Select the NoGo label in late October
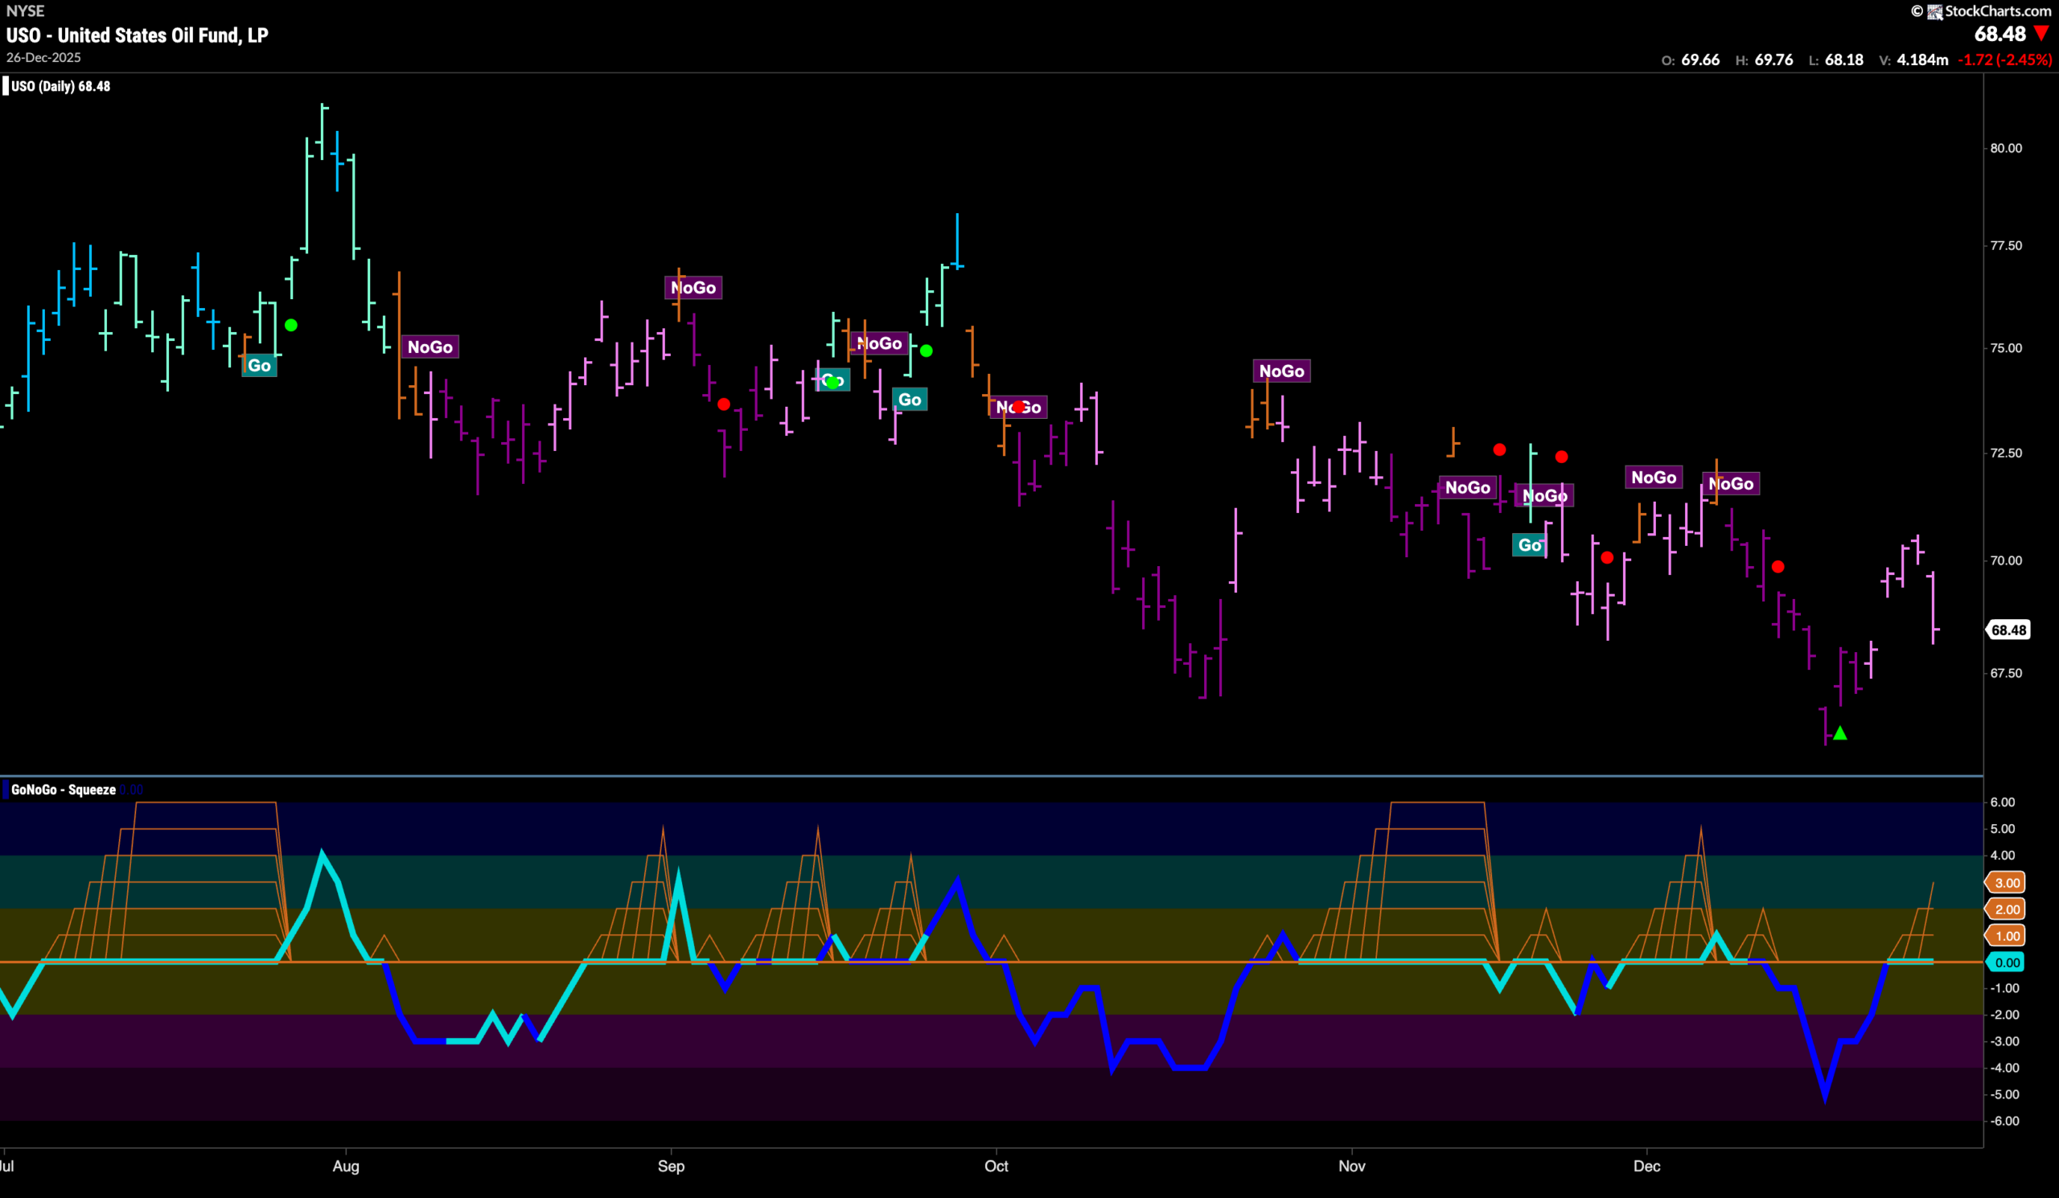 point(1281,371)
